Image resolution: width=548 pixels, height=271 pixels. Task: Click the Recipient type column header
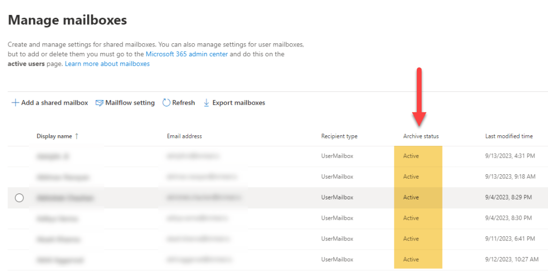(x=339, y=136)
